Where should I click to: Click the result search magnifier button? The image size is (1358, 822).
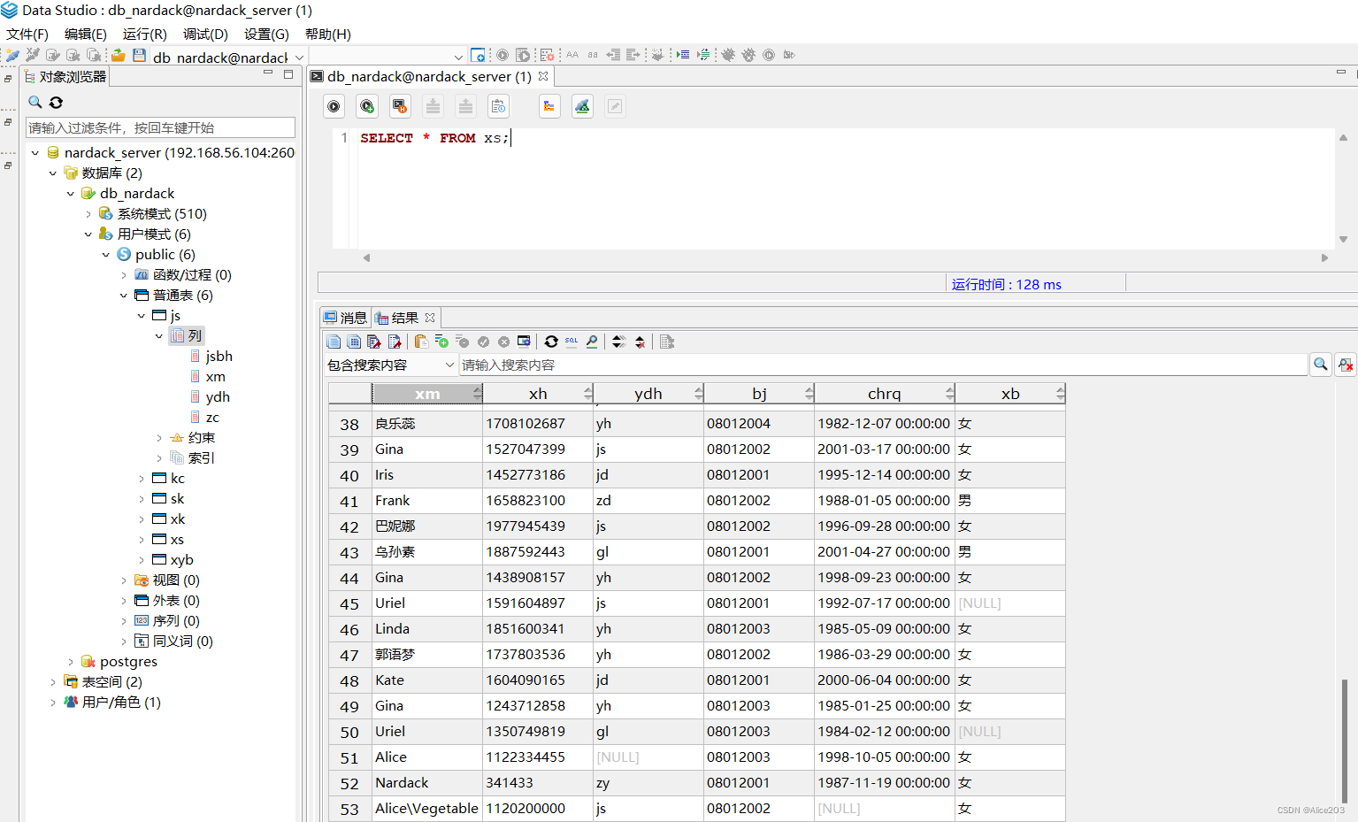coord(1321,365)
